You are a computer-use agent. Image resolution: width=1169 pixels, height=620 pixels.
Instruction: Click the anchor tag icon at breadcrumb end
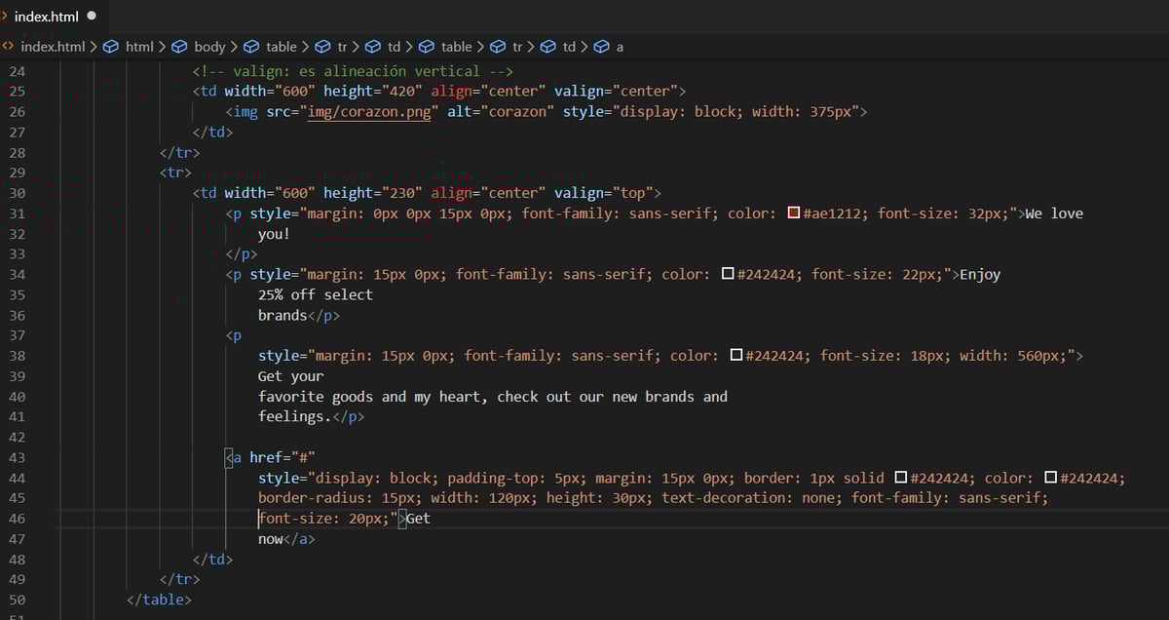click(x=600, y=46)
